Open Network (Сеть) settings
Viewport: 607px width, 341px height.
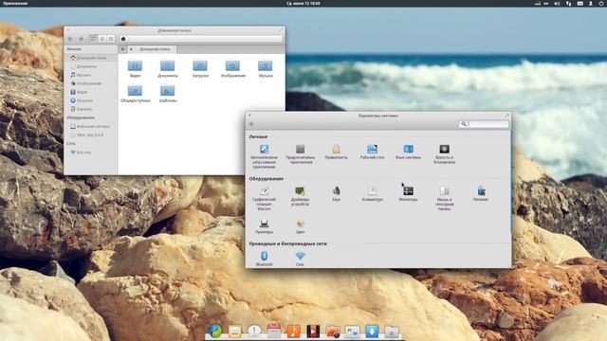(x=300, y=259)
